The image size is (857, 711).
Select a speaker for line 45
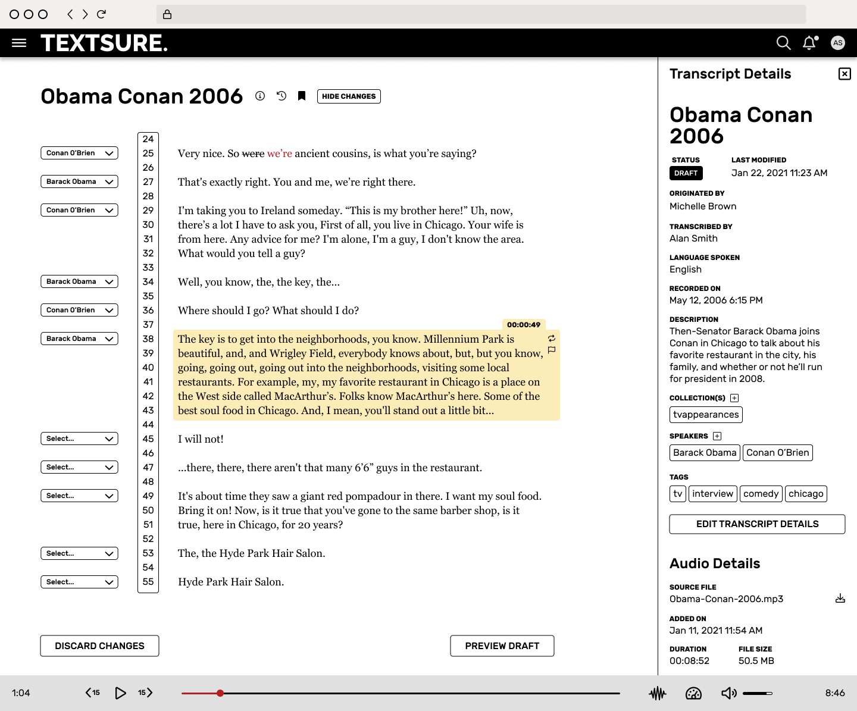tap(79, 438)
